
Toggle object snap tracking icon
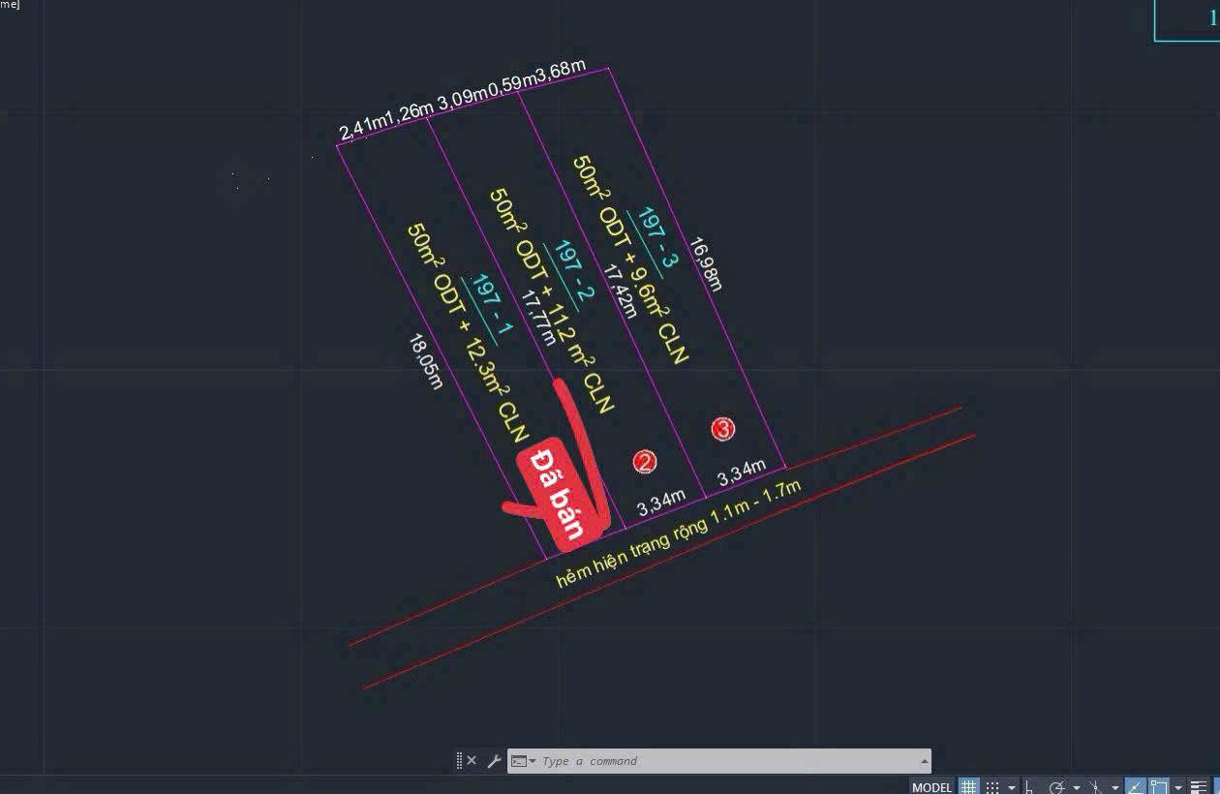coord(1136,786)
